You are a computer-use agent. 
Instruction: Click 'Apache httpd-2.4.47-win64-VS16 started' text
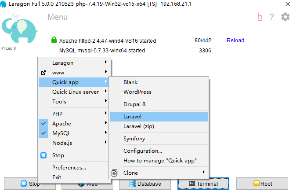[x=108, y=41]
